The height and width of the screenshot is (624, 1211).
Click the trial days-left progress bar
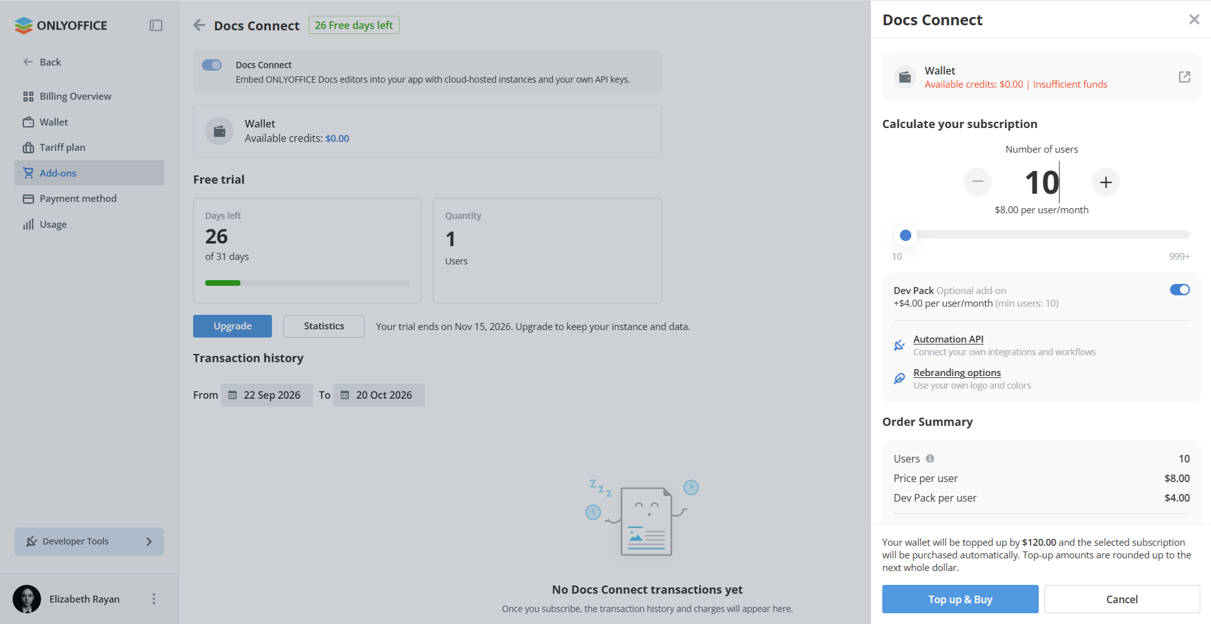coord(307,283)
